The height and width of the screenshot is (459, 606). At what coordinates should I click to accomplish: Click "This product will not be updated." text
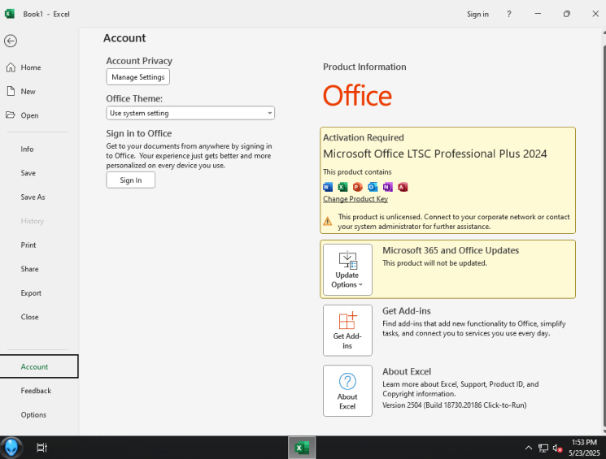pos(434,263)
